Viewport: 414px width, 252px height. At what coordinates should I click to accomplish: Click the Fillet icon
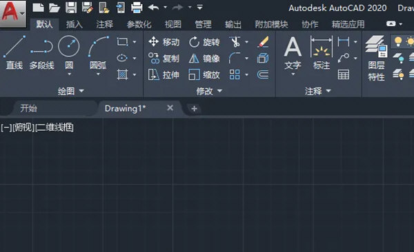[235, 58]
